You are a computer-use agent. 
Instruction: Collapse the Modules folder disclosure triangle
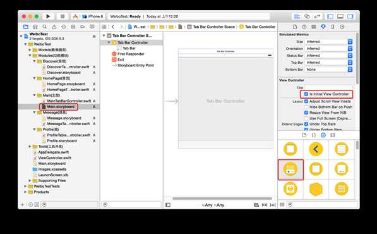click(x=30, y=56)
